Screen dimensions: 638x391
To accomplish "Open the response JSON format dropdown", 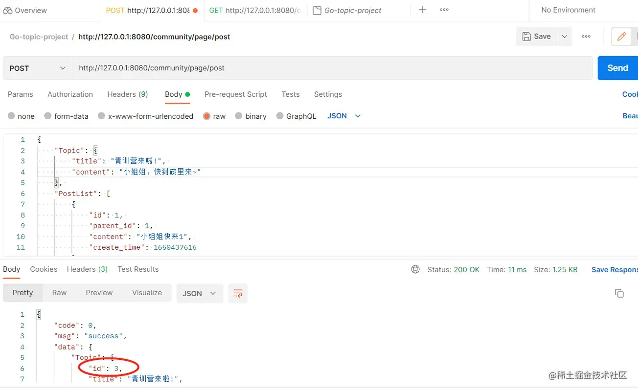I will pyautogui.click(x=200, y=293).
